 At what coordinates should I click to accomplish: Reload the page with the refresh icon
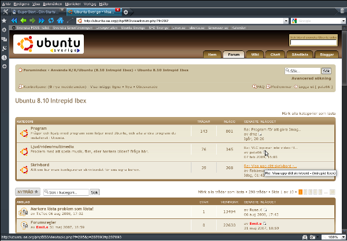(x=51, y=21)
